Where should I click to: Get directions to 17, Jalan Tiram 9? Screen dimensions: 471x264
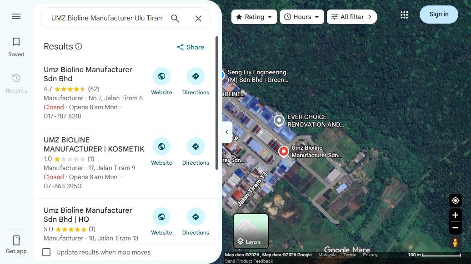click(195, 152)
